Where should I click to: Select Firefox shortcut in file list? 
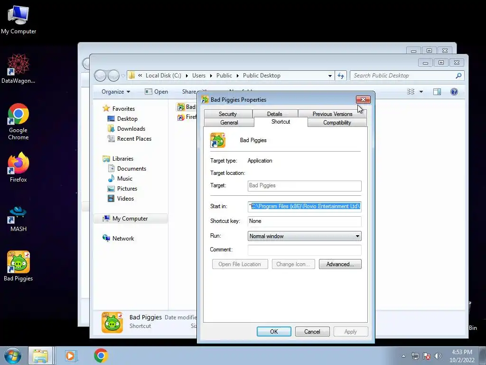tap(187, 117)
